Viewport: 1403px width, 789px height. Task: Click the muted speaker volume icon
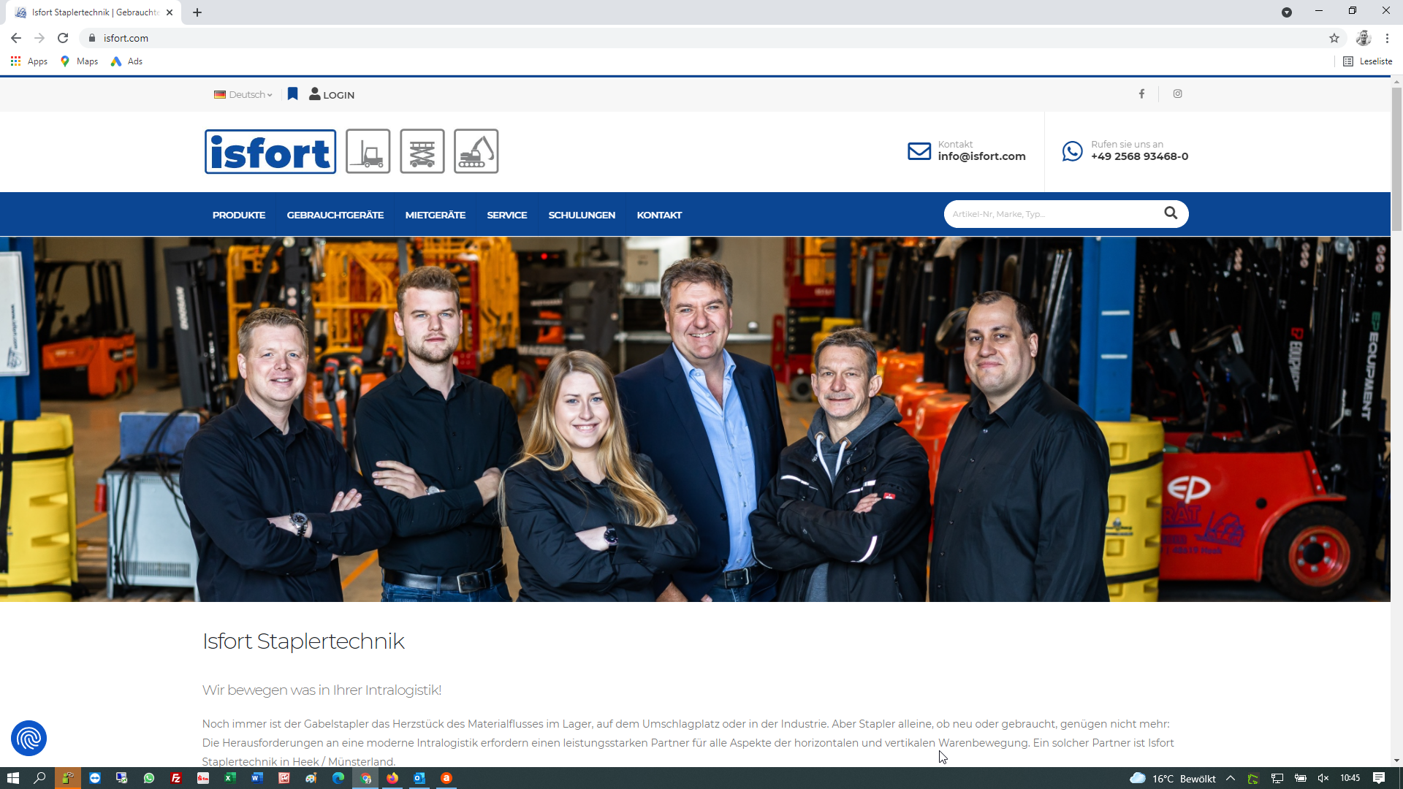point(1323,778)
